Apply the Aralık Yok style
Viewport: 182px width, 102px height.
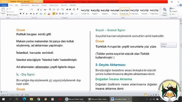[x=85, y=12]
